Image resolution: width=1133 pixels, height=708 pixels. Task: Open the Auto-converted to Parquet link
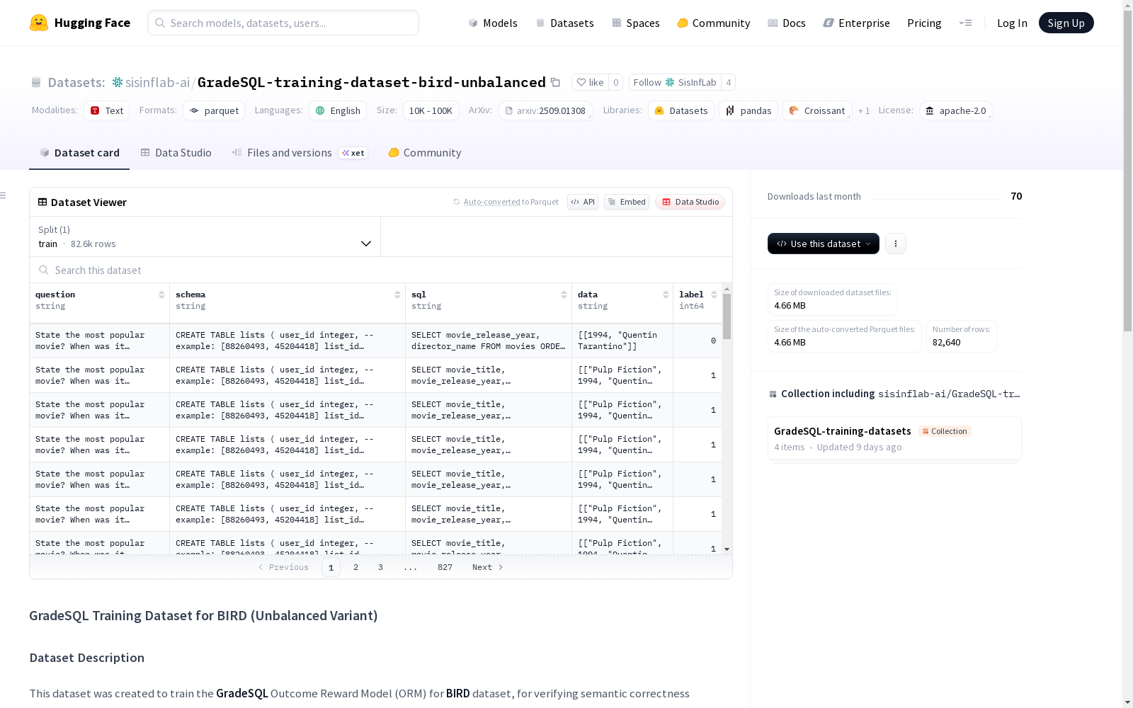(511, 202)
